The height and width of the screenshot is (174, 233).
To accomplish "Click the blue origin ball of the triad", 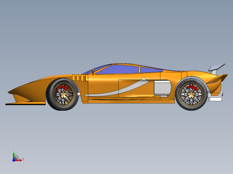I will (13, 160).
